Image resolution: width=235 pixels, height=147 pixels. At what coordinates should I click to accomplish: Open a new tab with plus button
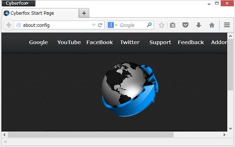coord(84,13)
